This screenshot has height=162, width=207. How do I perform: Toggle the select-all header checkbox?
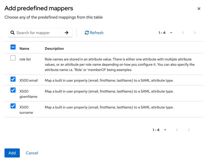click(13, 47)
